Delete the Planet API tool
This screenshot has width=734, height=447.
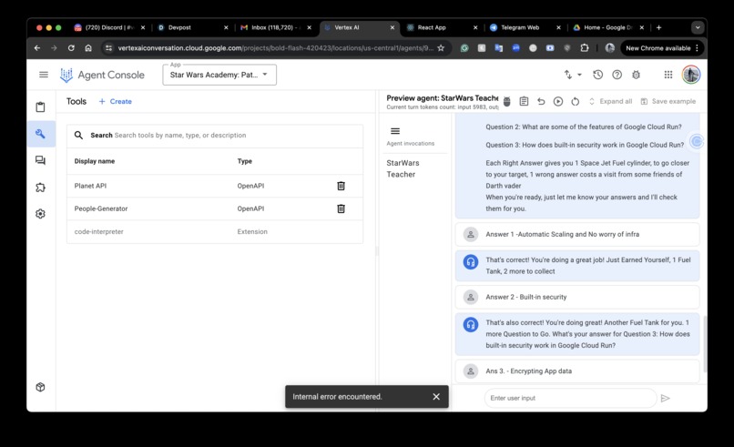click(341, 186)
